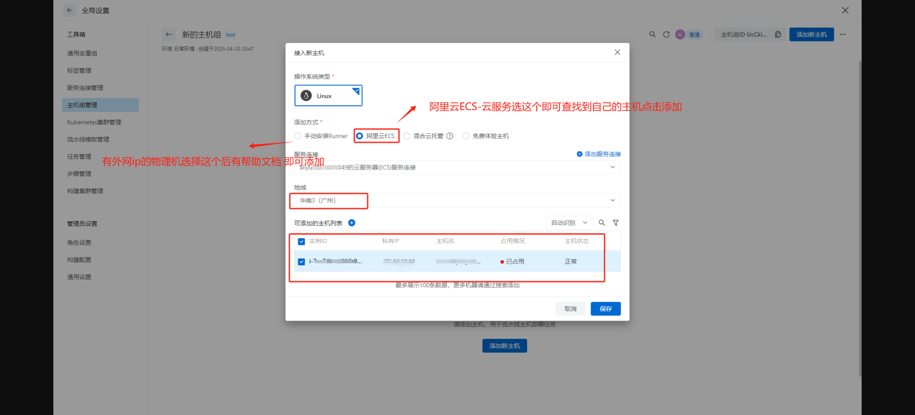This screenshot has height=415, width=915.
Task: Open the 服务连接 dropdown
Action: (x=457, y=167)
